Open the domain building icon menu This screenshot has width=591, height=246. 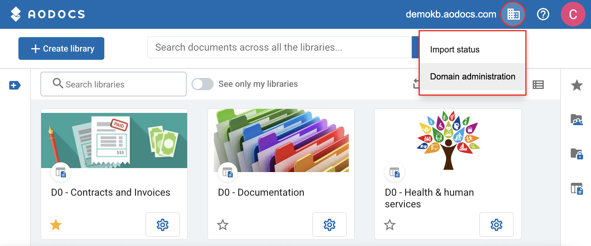click(x=513, y=14)
